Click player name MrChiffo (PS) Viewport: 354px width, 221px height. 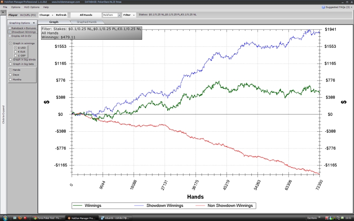pos(28,15)
